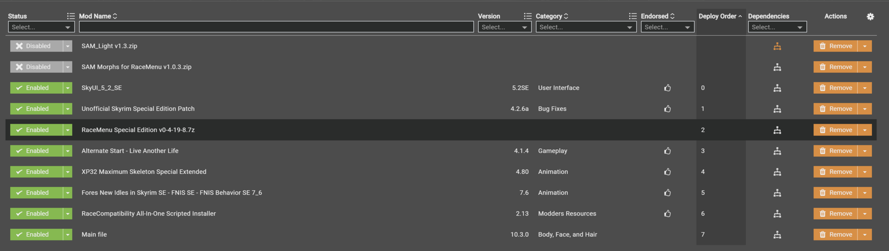Open the Dependencies filter Select dropdown
Image resolution: width=889 pixels, height=251 pixels.
coord(777,27)
